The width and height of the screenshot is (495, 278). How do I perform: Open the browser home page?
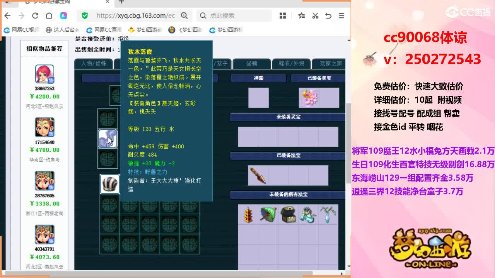pyautogui.click(x=49, y=15)
